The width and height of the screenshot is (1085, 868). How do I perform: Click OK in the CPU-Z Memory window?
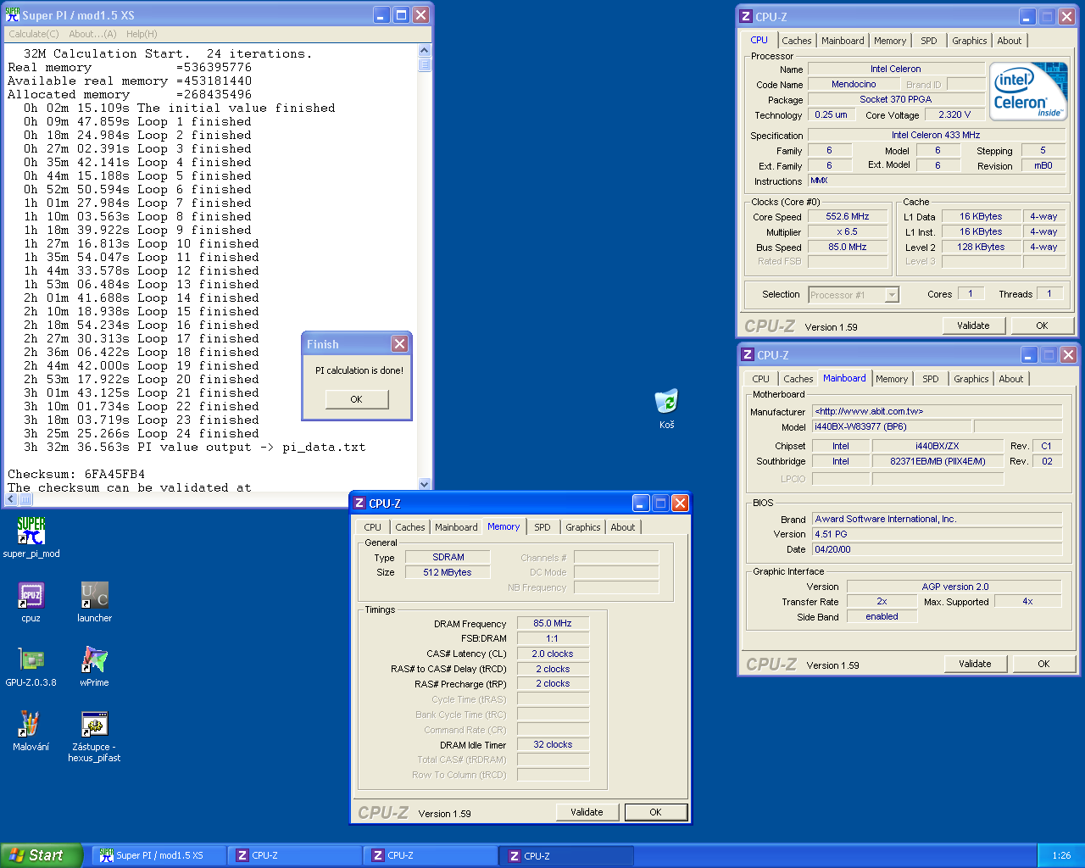[655, 812]
